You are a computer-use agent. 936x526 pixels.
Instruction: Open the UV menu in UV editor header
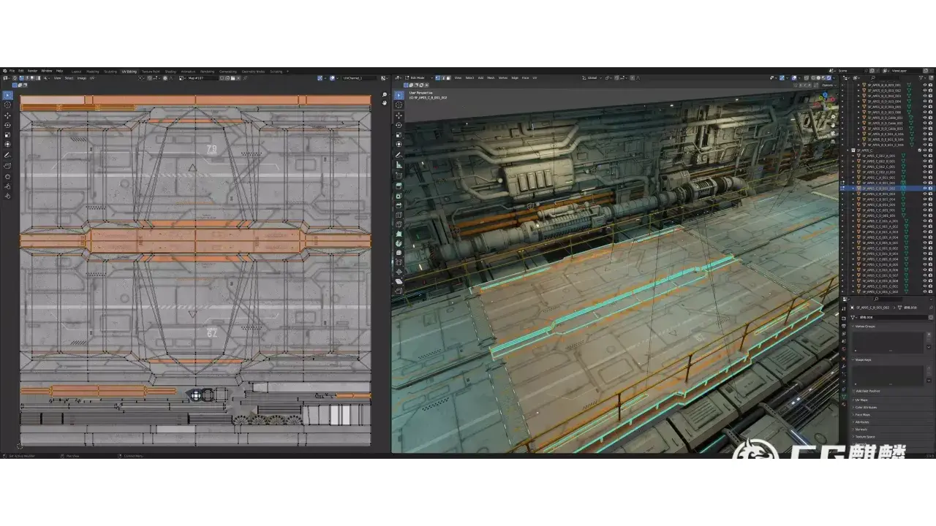pos(92,78)
